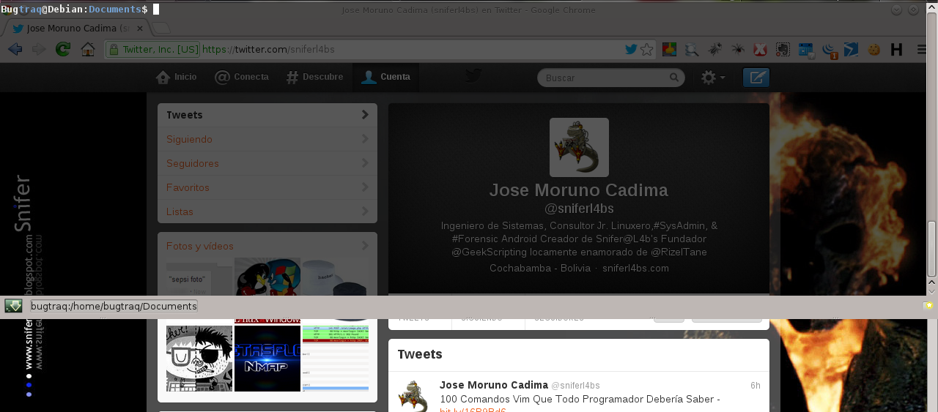Go back with Chrome's back arrow
Screen dimensions: 938x412
[x=15, y=49]
